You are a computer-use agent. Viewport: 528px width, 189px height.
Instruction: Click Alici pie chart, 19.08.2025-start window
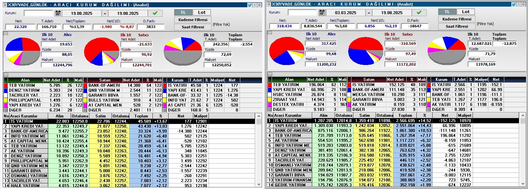(x=23, y=51)
